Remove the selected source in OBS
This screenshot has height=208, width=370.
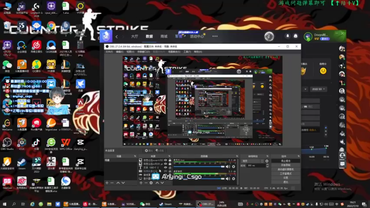click(x=146, y=183)
